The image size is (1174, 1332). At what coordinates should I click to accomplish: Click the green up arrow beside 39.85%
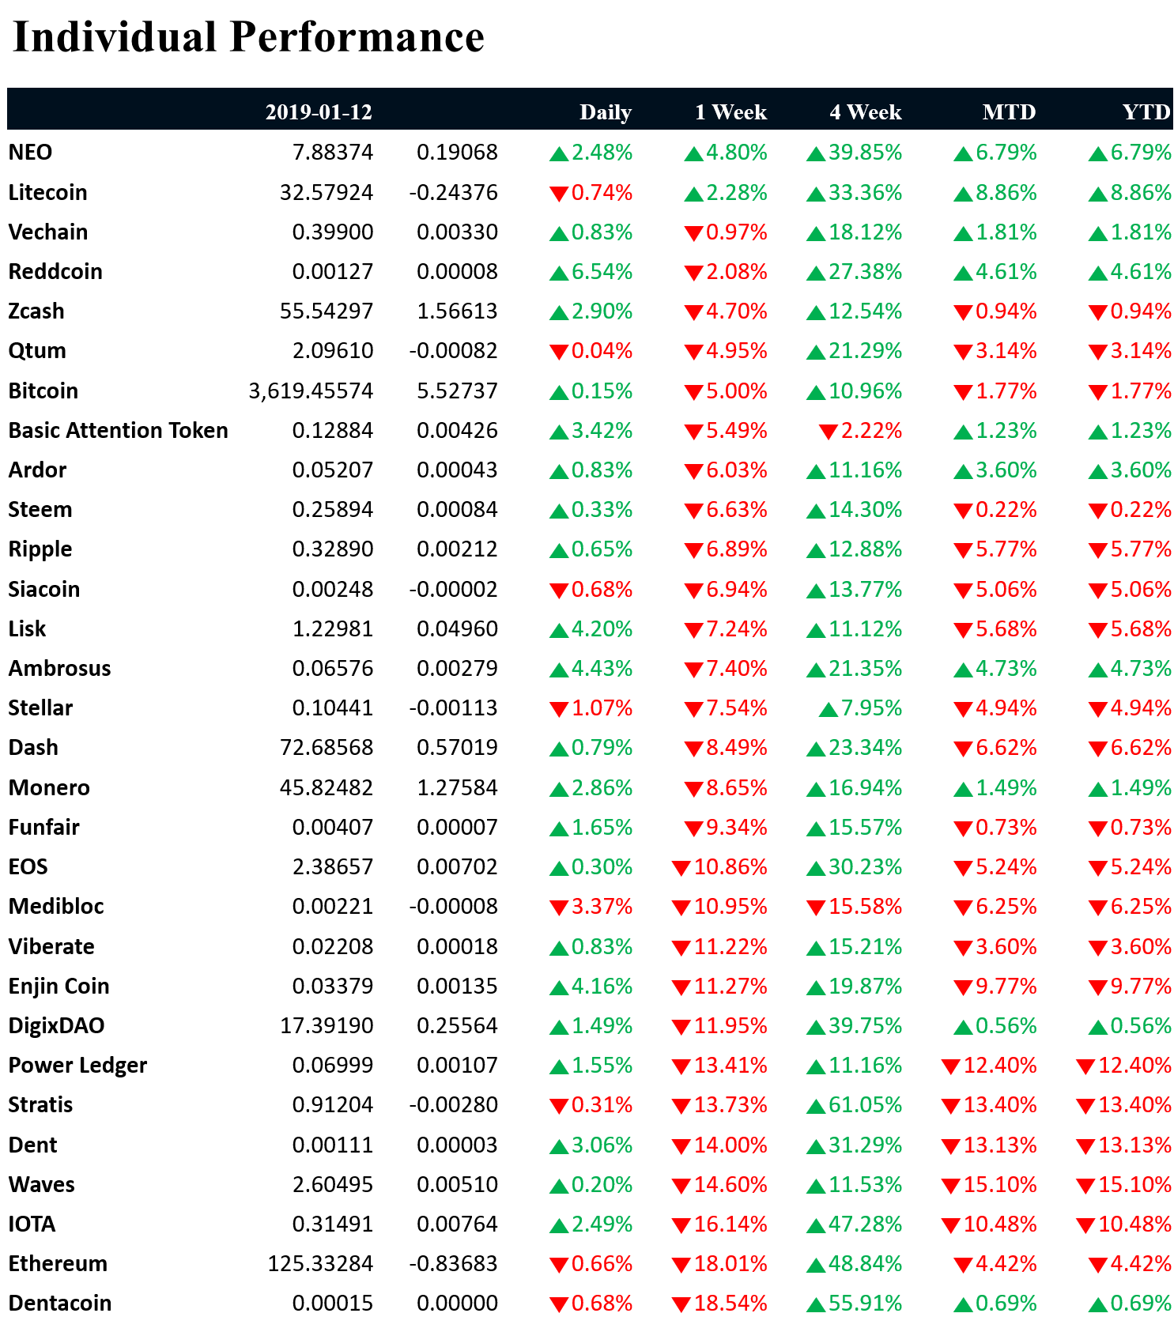tap(816, 154)
